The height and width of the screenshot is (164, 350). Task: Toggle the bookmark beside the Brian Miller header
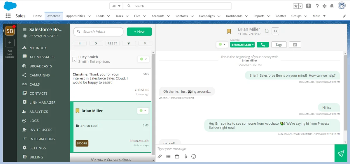[x=229, y=31]
